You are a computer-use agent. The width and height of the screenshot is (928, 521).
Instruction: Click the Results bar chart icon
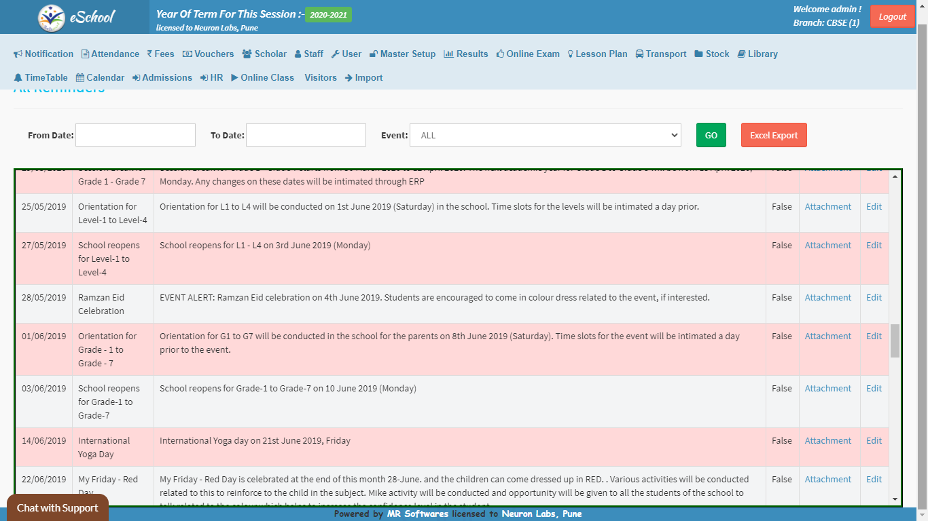pos(448,54)
